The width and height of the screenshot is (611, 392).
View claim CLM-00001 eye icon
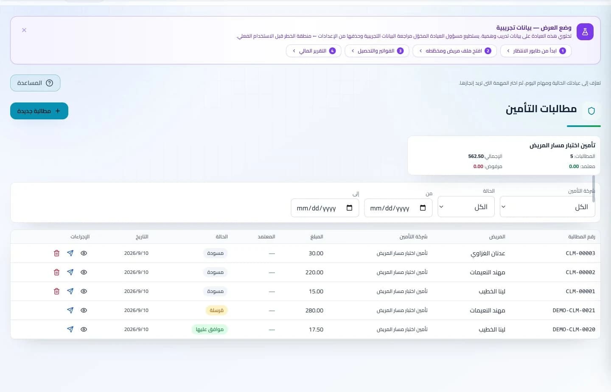(x=84, y=291)
